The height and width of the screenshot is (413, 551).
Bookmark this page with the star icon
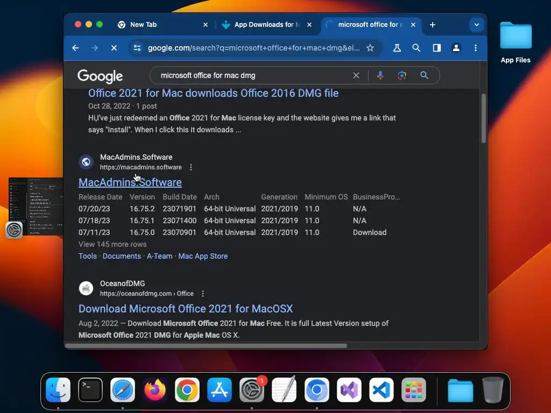pyautogui.click(x=370, y=48)
